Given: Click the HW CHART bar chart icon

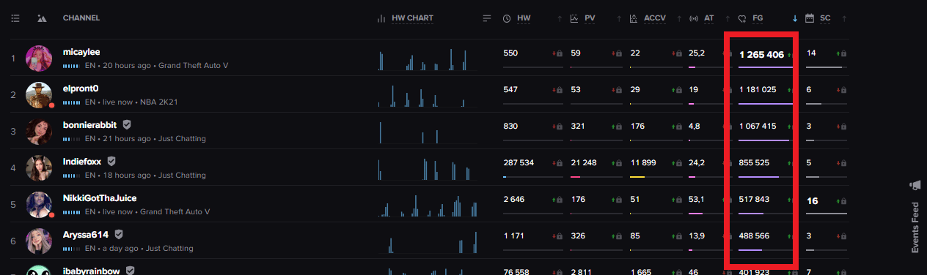Looking at the screenshot, I should (381, 18).
